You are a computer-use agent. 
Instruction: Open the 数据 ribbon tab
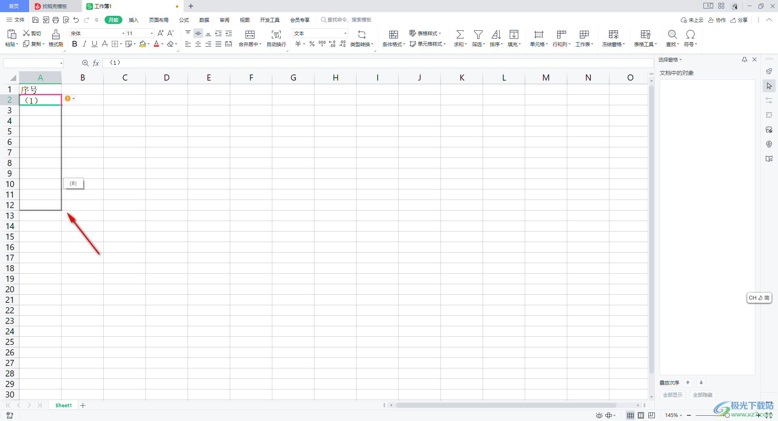click(x=204, y=20)
